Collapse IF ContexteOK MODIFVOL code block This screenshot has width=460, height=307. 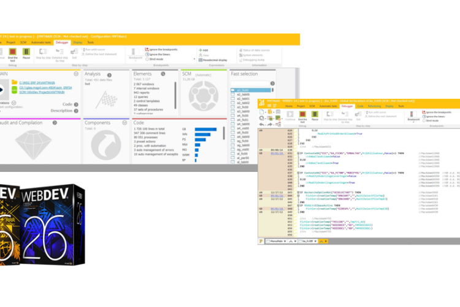click(x=298, y=173)
